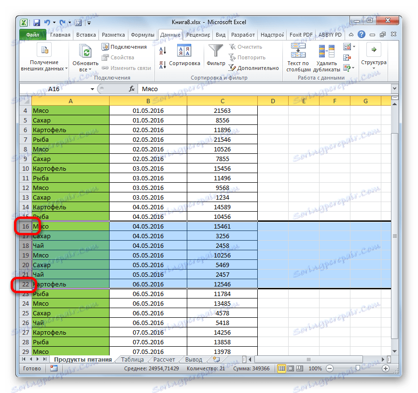418x393 pixels.
Task: Switch to Normal view mode icon
Action: point(281,368)
